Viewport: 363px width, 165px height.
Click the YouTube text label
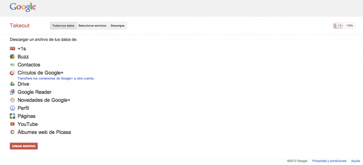(28, 124)
